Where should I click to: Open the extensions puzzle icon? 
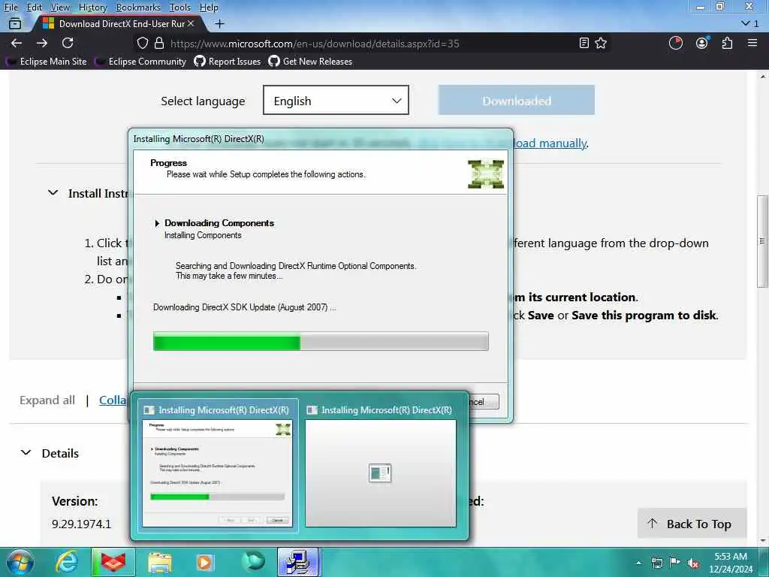click(727, 43)
